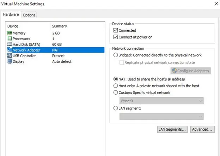Viewport: 220px width, 156px height.
Task: Click the Network Adapter icon
Action: click(10, 50)
